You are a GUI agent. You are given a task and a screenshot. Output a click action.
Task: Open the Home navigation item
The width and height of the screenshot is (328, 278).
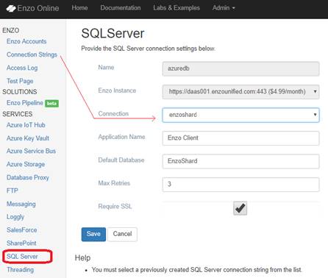[79, 8]
